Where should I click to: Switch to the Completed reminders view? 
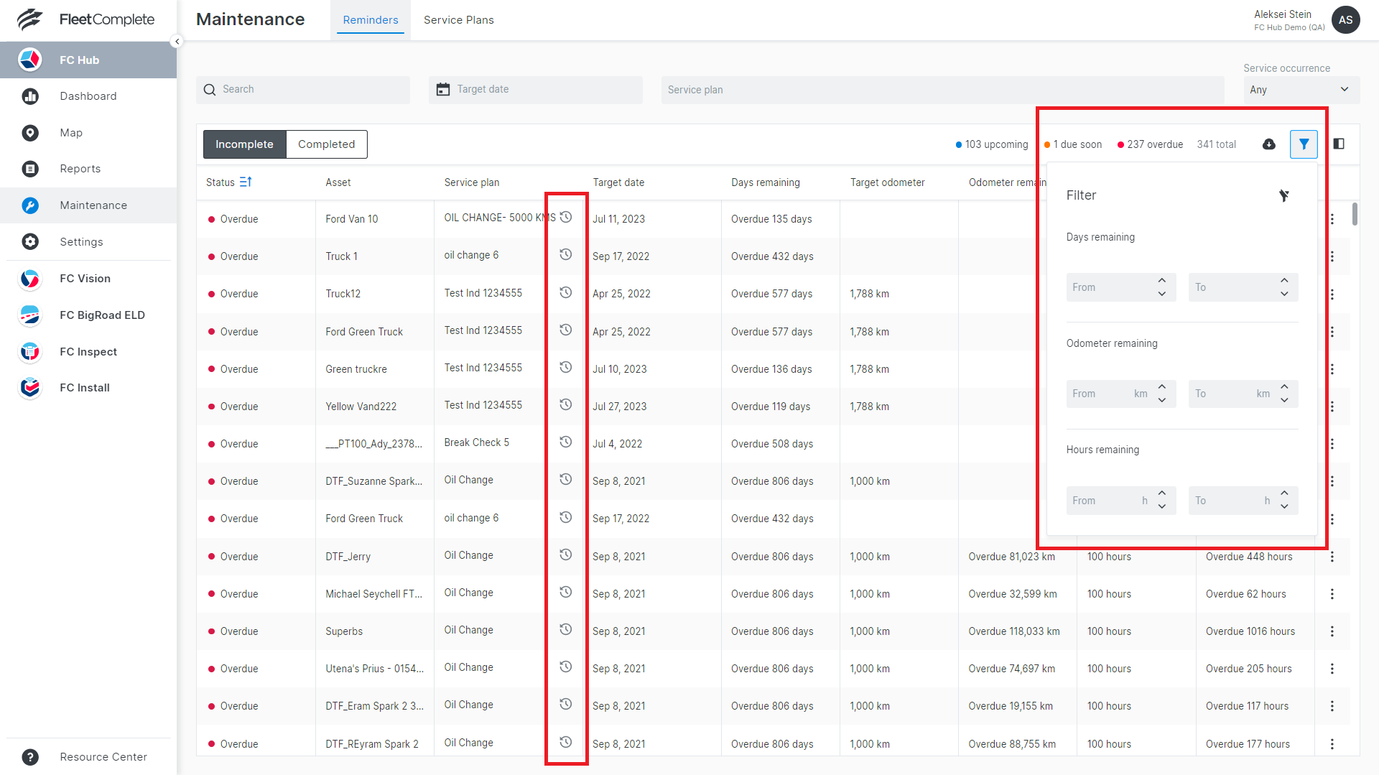(x=326, y=144)
